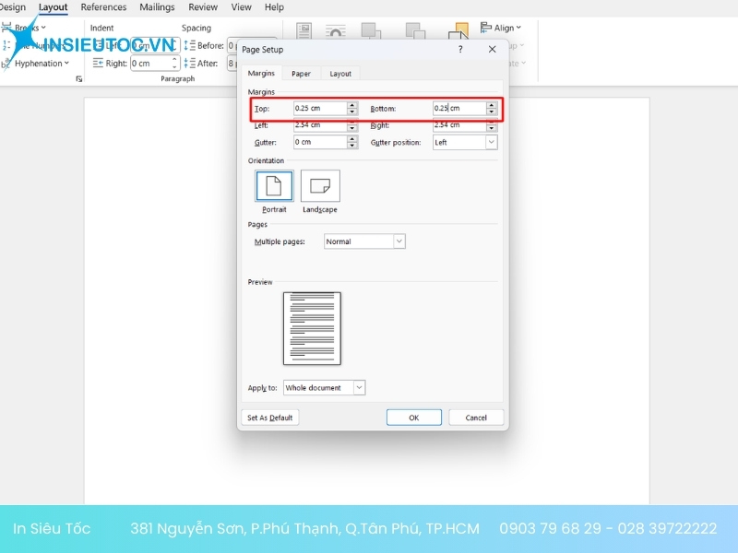Increase the Top margin with the up arrow
This screenshot has width=738, height=553.
[351, 105]
